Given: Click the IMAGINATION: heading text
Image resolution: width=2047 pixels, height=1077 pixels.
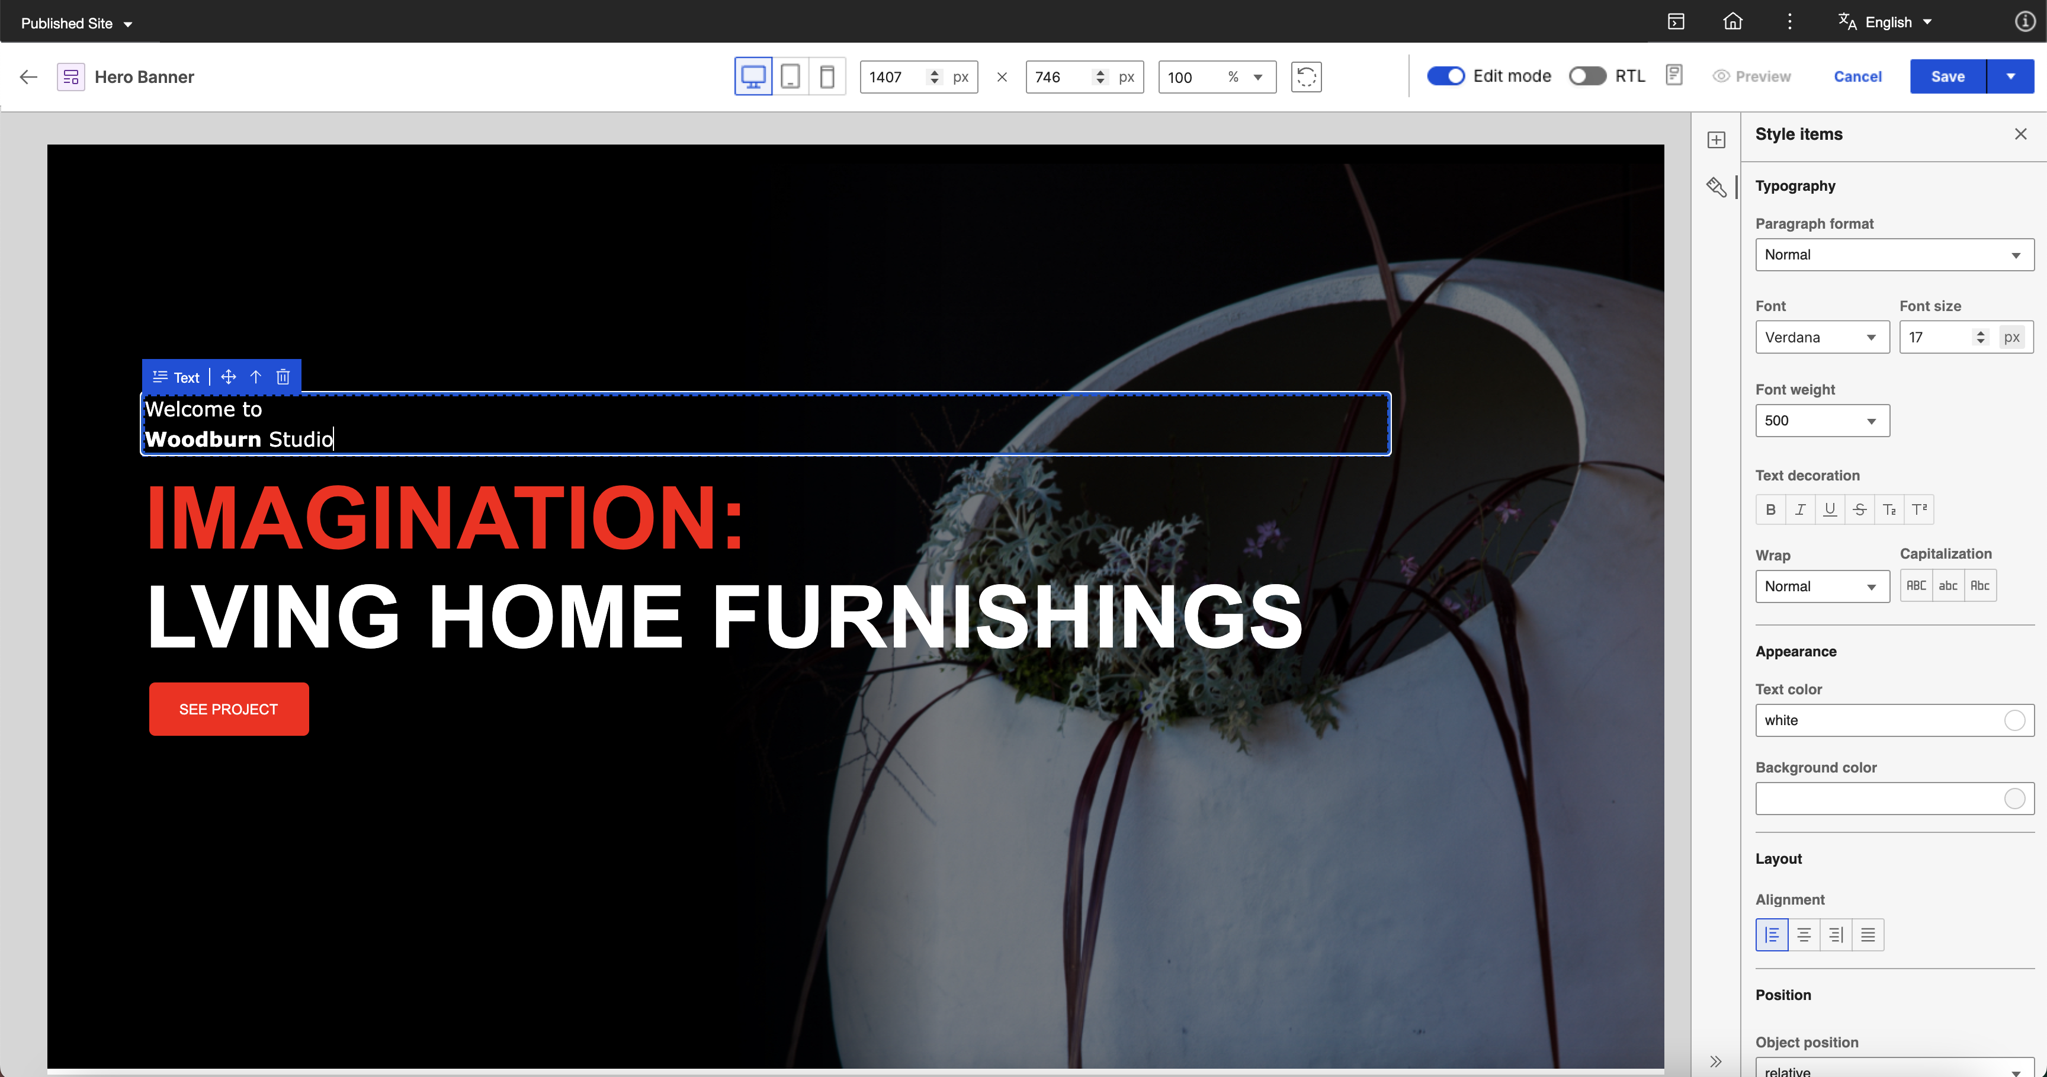Looking at the screenshot, I should click(445, 517).
